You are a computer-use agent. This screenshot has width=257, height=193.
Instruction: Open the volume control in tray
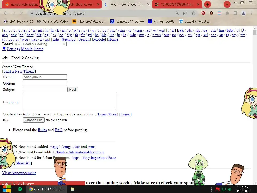pyautogui.click(x=230, y=189)
